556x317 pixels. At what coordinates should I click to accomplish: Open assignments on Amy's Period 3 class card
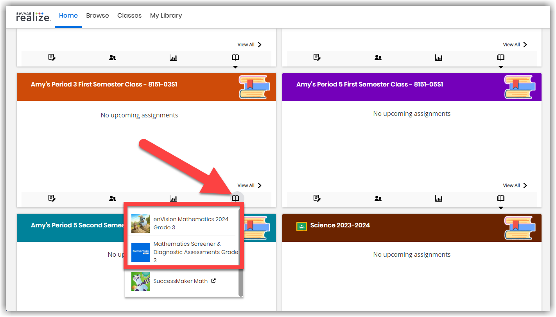coord(52,198)
